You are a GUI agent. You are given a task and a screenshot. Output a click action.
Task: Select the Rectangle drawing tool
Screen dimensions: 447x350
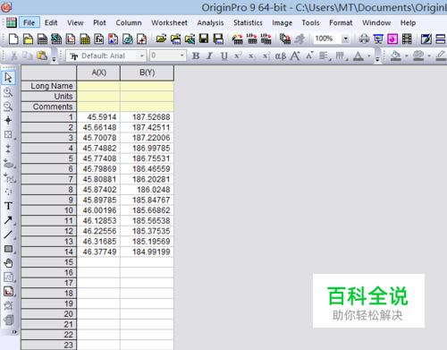click(8, 249)
